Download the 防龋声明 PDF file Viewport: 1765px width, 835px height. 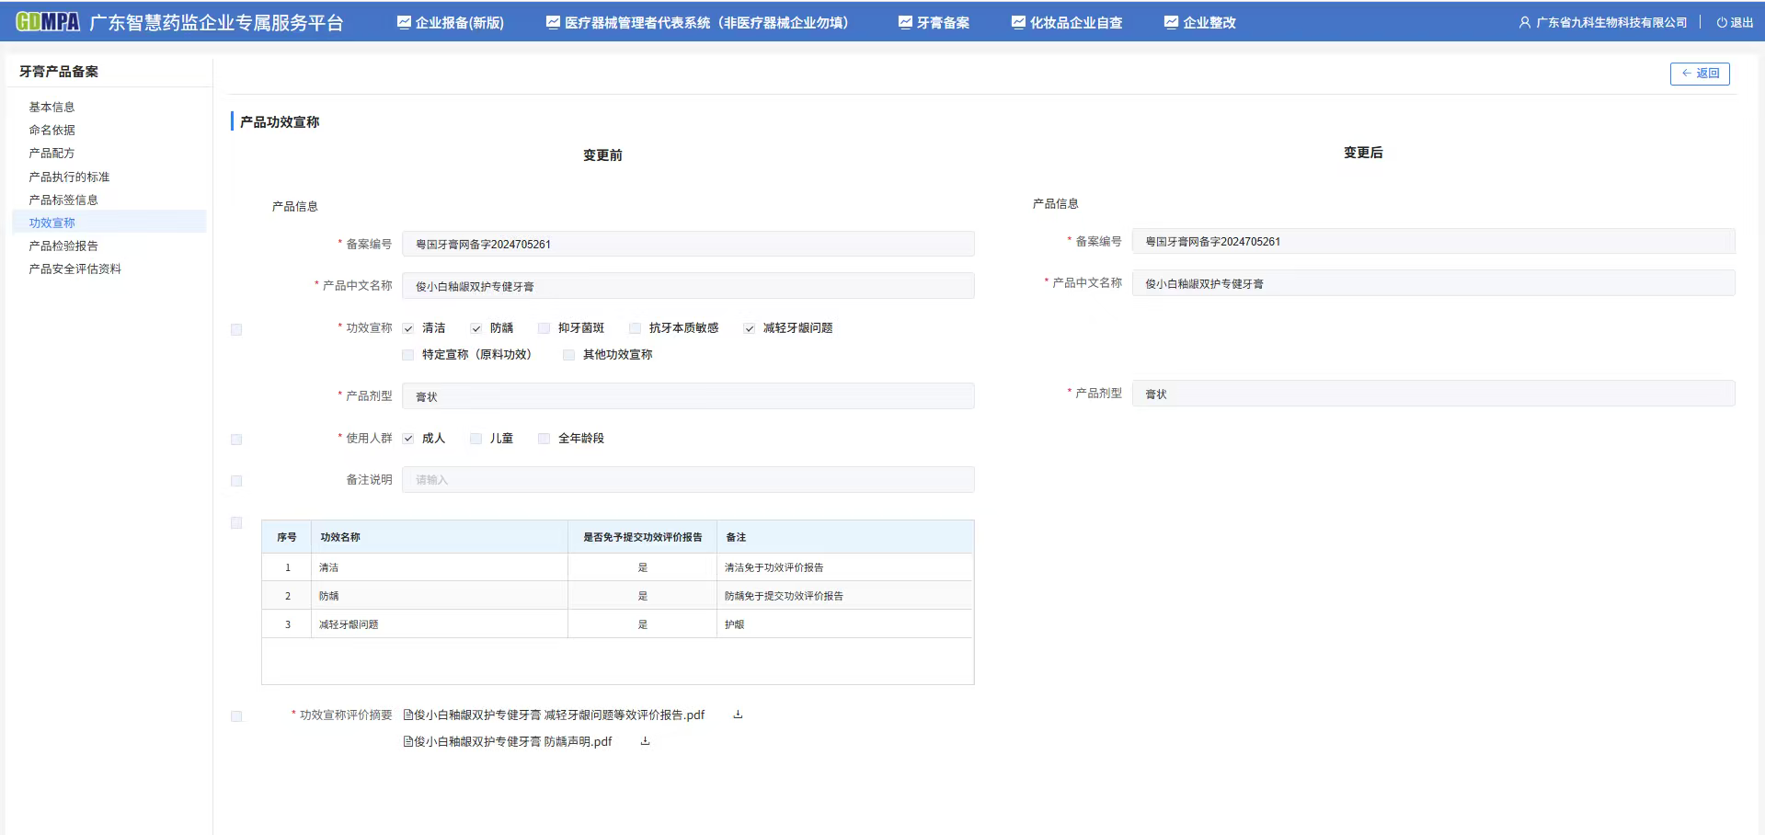(644, 741)
